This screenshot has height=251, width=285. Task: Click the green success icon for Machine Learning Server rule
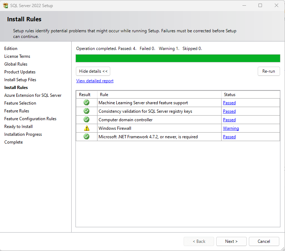point(86,102)
